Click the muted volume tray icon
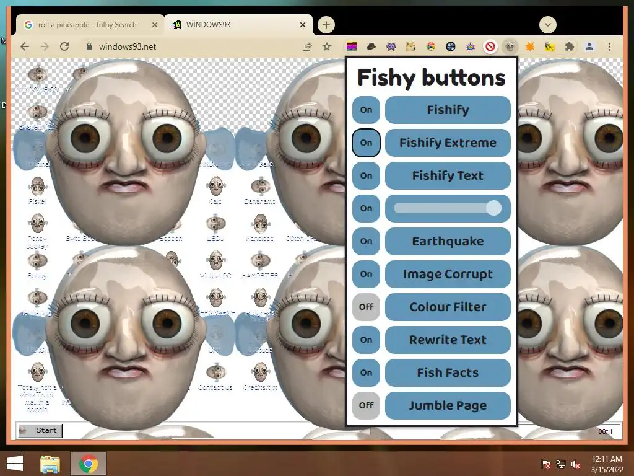 [x=576, y=464]
